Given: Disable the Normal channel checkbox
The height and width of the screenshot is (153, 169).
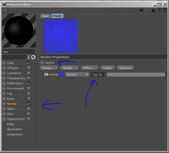Looking at the screenshot, I should click(29, 104).
